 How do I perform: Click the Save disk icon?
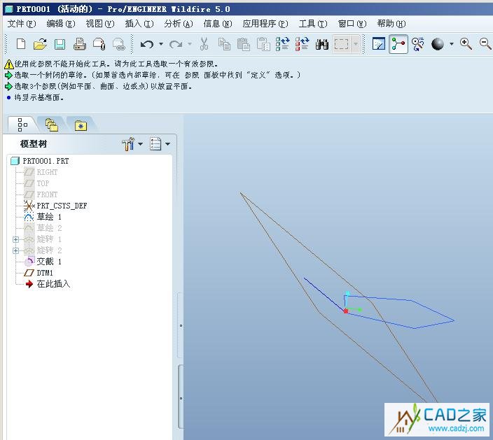(x=60, y=44)
